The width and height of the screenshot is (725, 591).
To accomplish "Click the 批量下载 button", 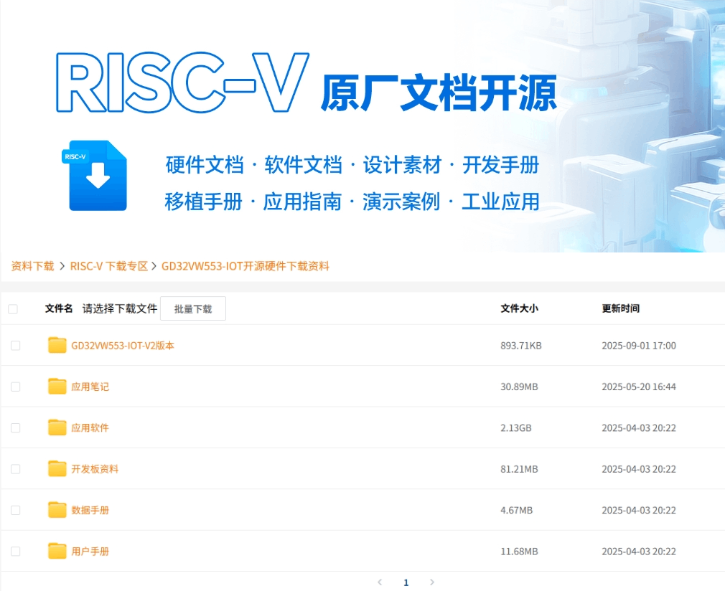I will (193, 308).
